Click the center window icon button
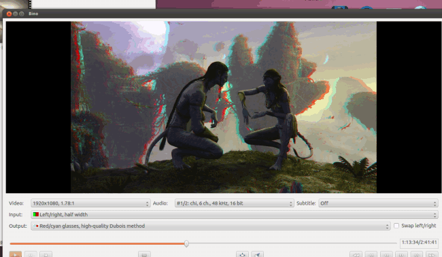 pos(257,254)
